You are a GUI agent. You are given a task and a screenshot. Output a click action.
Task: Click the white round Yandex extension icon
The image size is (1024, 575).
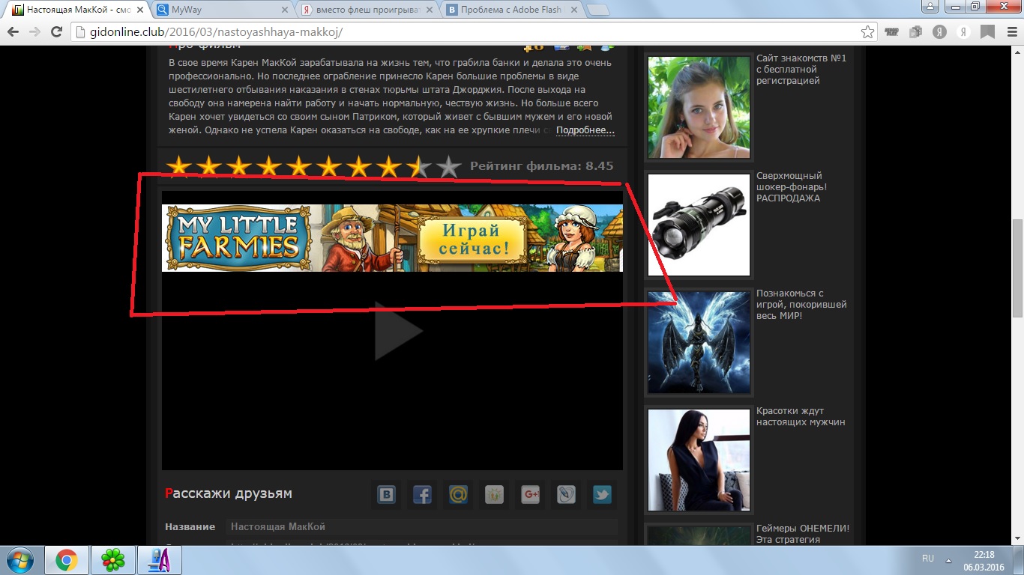pos(963,32)
